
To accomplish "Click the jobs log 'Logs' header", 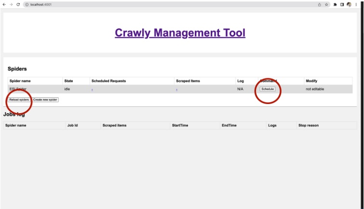I will click(x=272, y=125).
